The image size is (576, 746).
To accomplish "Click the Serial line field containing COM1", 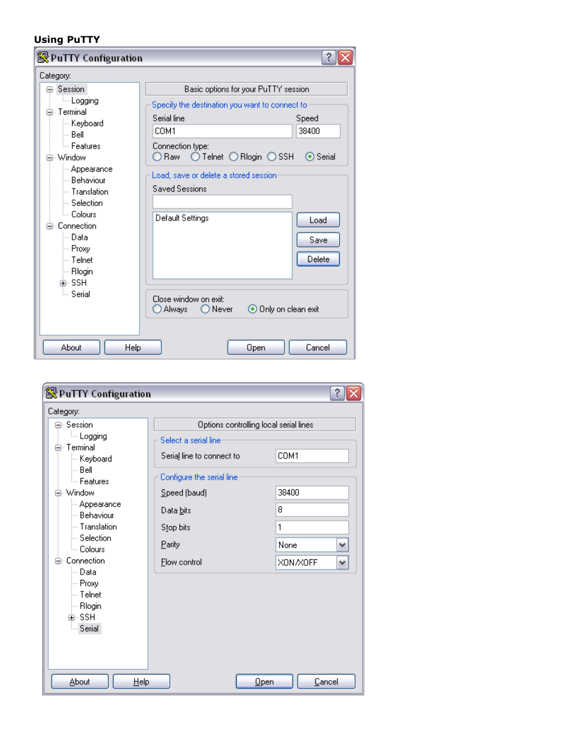I will 222,131.
